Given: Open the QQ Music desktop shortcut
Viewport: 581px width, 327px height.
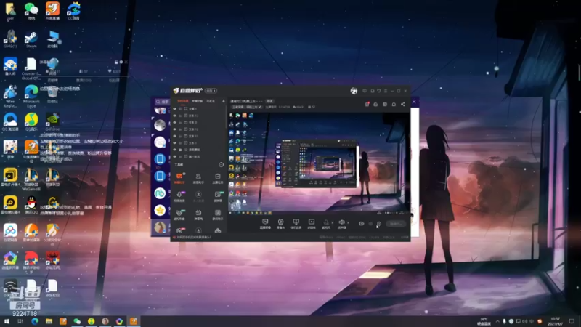Looking at the screenshot, I should pos(31,122).
